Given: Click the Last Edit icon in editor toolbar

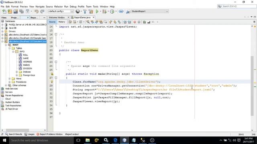Looking at the screenshot, I should pyautogui.click(x=70, y=22).
